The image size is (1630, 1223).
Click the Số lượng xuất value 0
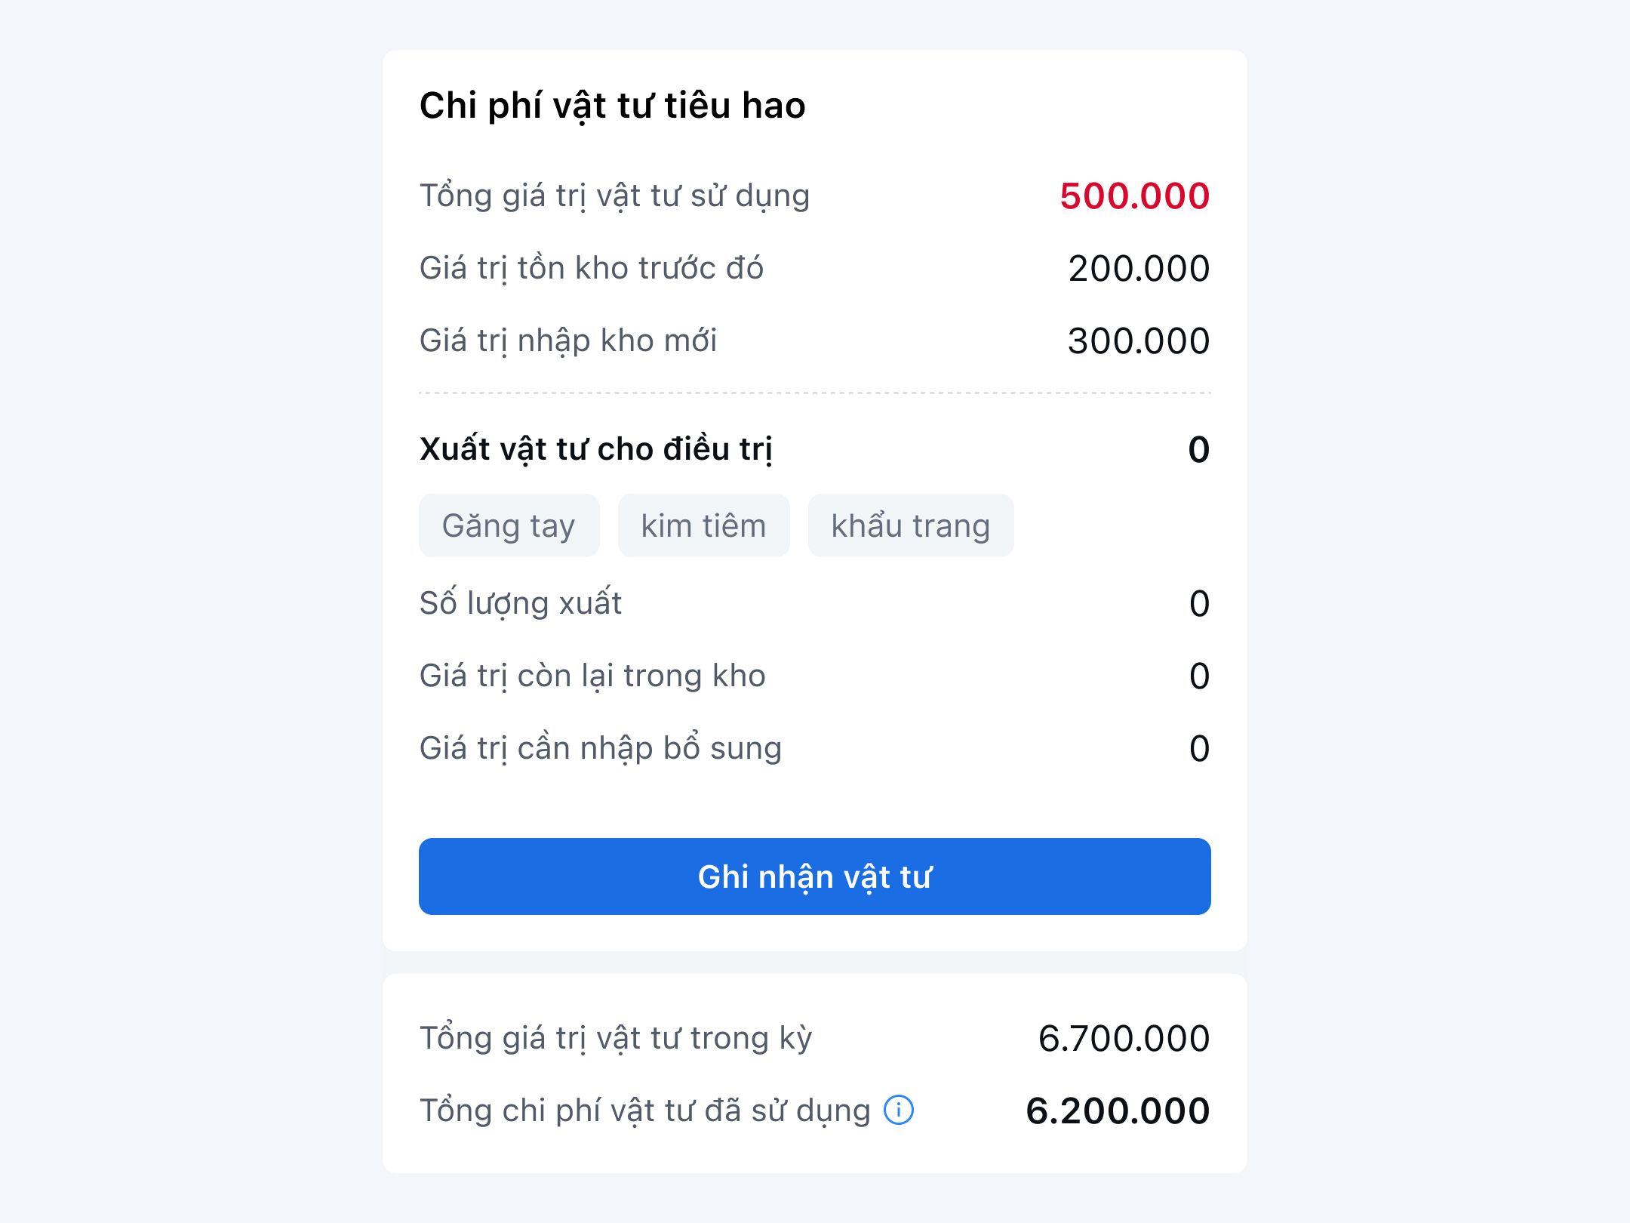click(1199, 603)
